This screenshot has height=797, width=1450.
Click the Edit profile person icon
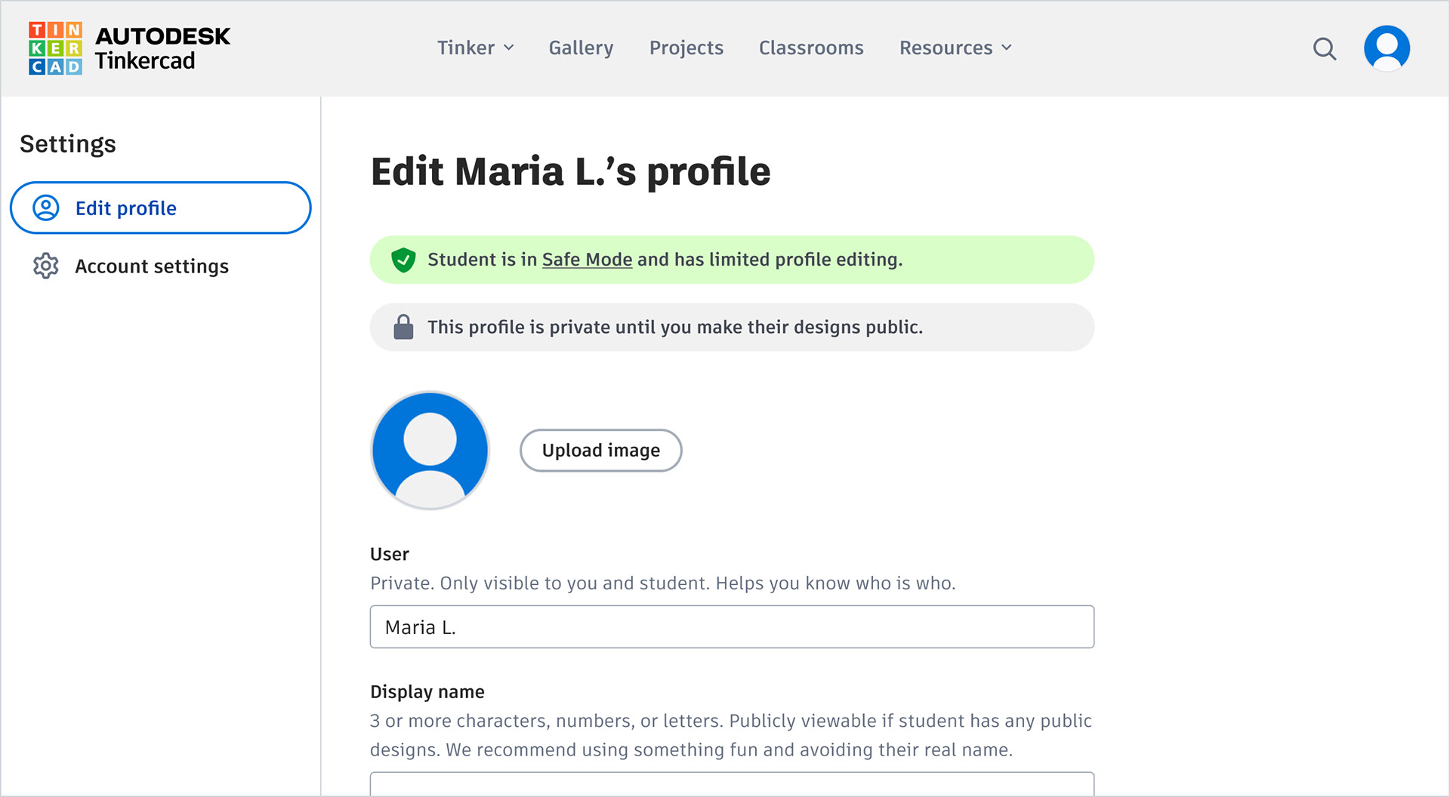[x=46, y=208]
